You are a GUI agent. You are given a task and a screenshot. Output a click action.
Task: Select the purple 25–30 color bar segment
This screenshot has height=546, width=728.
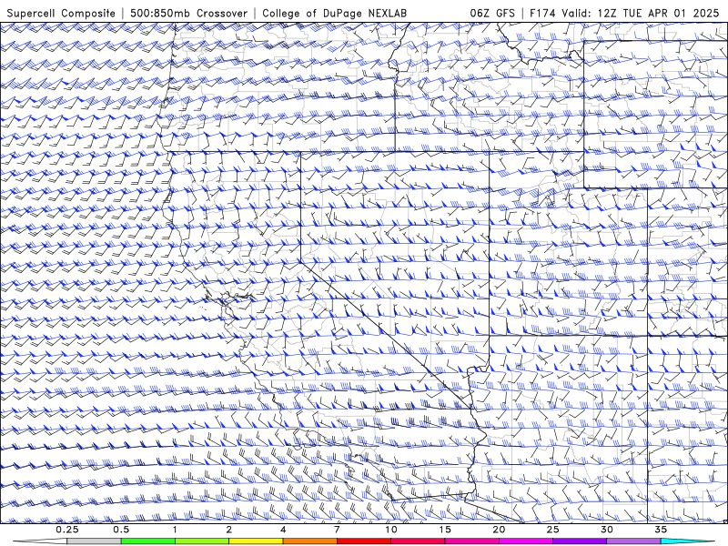pyautogui.click(x=580, y=541)
